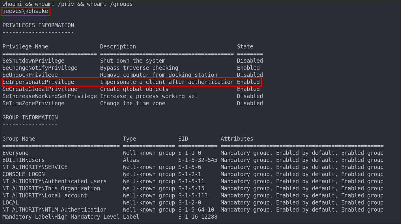Click the S-1-16-12288 SID value
Viewport: 401px width, 224px height.
(x=198, y=217)
